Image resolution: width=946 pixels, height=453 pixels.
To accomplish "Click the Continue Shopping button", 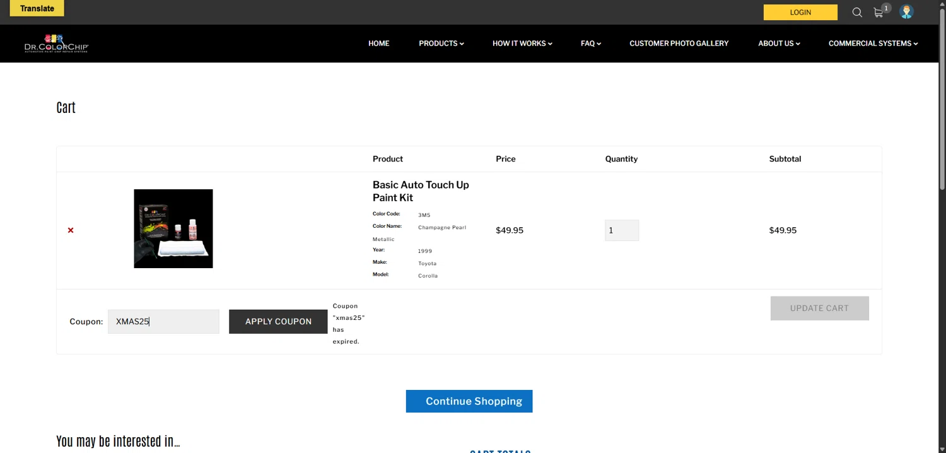I will 469,401.
